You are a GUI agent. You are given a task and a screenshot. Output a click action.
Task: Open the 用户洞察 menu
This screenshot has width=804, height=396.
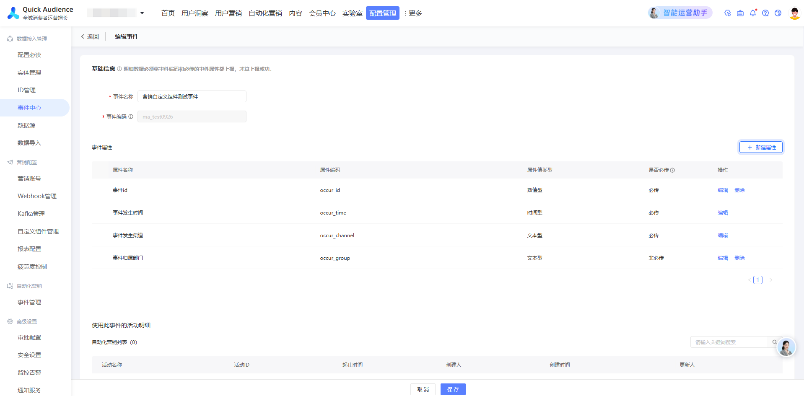(195, 13)
